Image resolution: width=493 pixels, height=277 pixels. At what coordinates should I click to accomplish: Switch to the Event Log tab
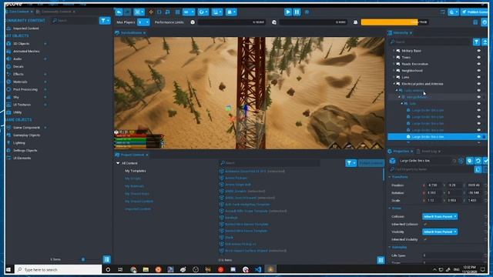429,152
